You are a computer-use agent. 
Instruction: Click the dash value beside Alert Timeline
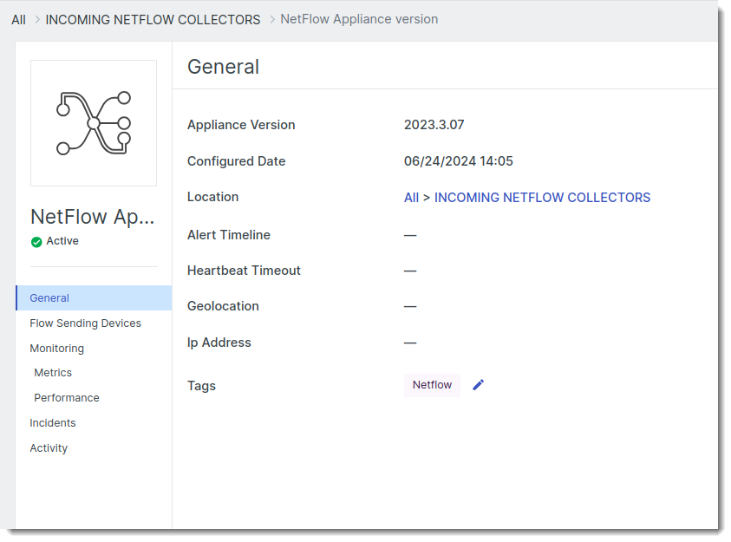(x=410, y=235)
